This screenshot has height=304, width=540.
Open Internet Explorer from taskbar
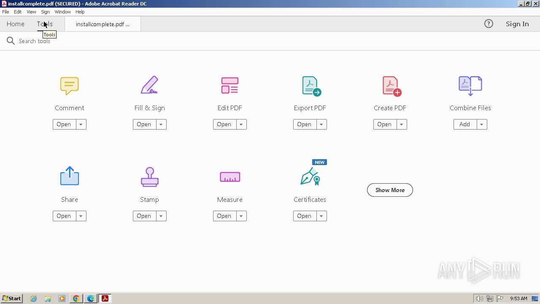pyautogui.click(x=33, y=299)
